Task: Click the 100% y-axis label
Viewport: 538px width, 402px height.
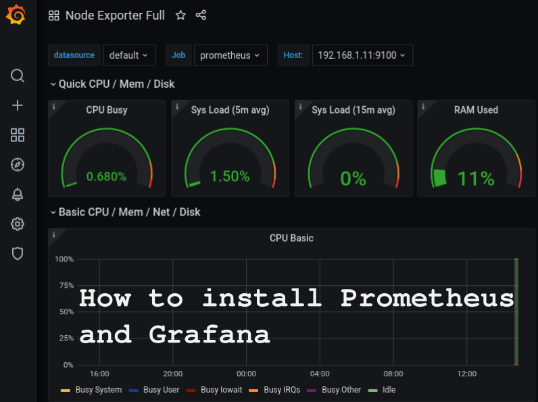Action: click(x=64, y=259)
